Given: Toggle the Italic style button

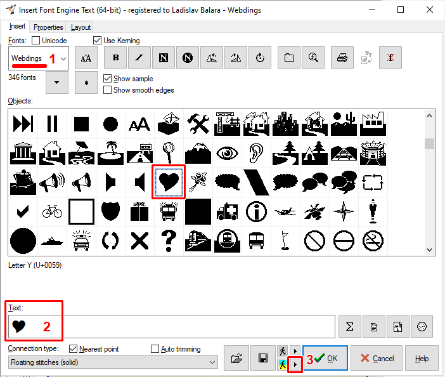Looking at the screenshot, I should pyautogui.click(x=139, y=58).
